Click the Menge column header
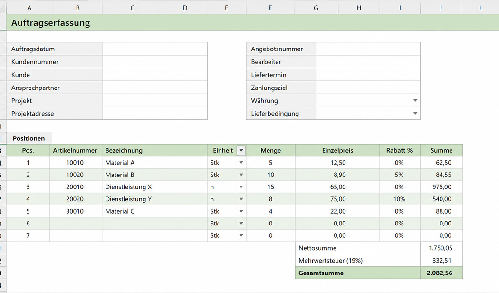The width and height of the screenshot is (499, 293). (x=271, y=150)
